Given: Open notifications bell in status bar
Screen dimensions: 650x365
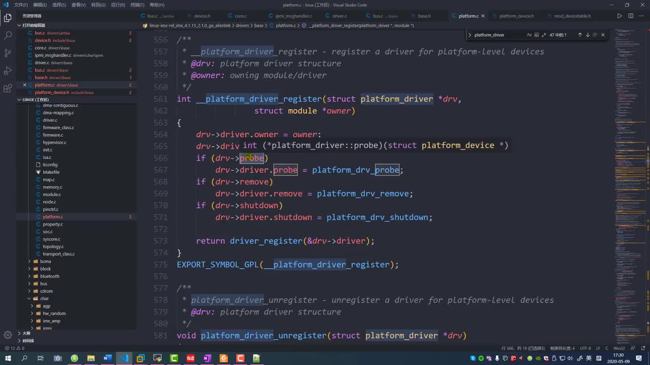Looking at the screenshot, I should (643, 348).
